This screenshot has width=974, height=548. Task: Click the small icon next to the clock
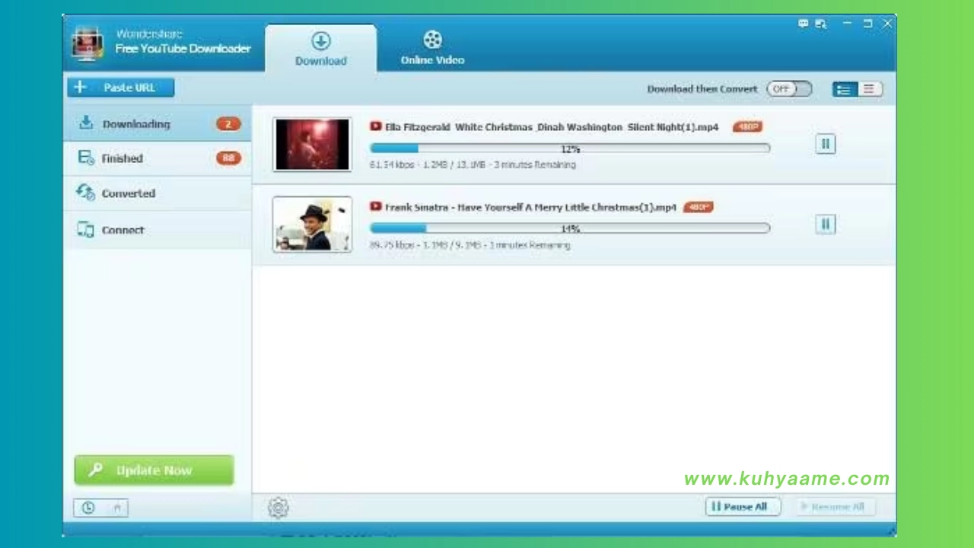click(x=117, y=508)
